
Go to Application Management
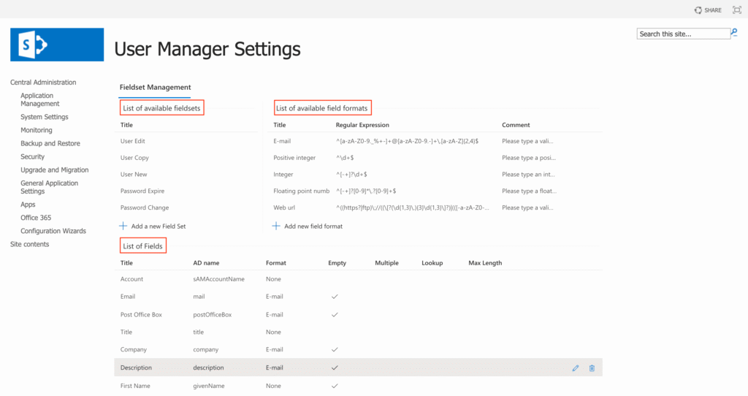(x=40, y=99)
